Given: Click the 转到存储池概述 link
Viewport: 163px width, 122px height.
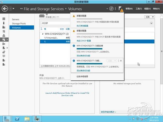Looking at the screenshot, I should 109,112.
